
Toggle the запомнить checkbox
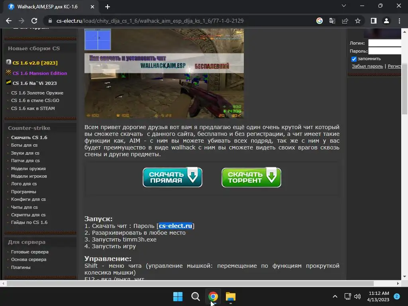(354, 59)
